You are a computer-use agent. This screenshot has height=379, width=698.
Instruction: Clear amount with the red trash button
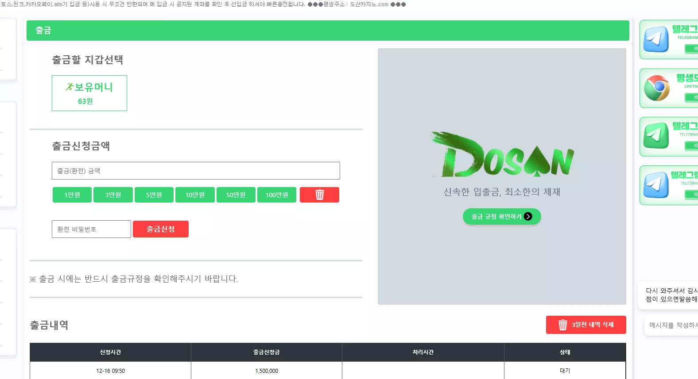[x=319, y=195]
